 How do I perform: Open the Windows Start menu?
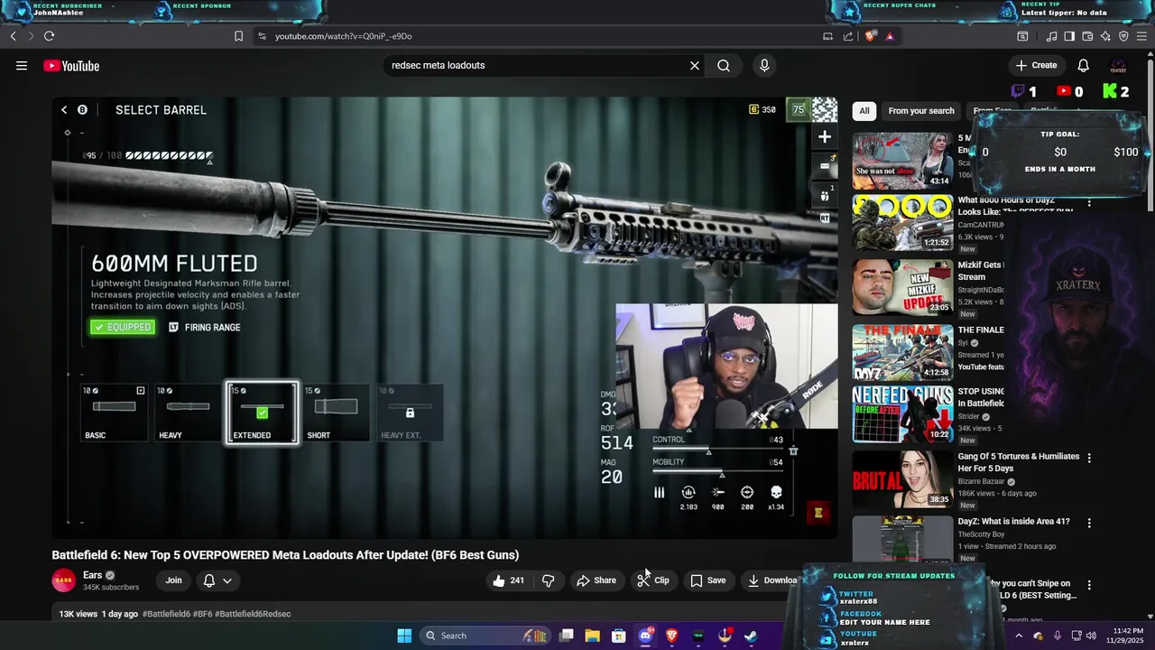[404, 636]
